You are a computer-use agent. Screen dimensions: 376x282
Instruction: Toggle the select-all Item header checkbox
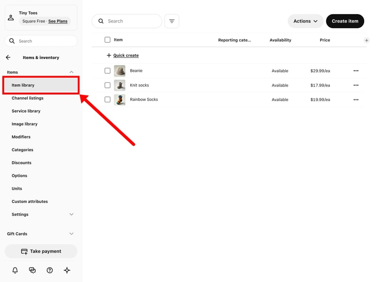108,40
